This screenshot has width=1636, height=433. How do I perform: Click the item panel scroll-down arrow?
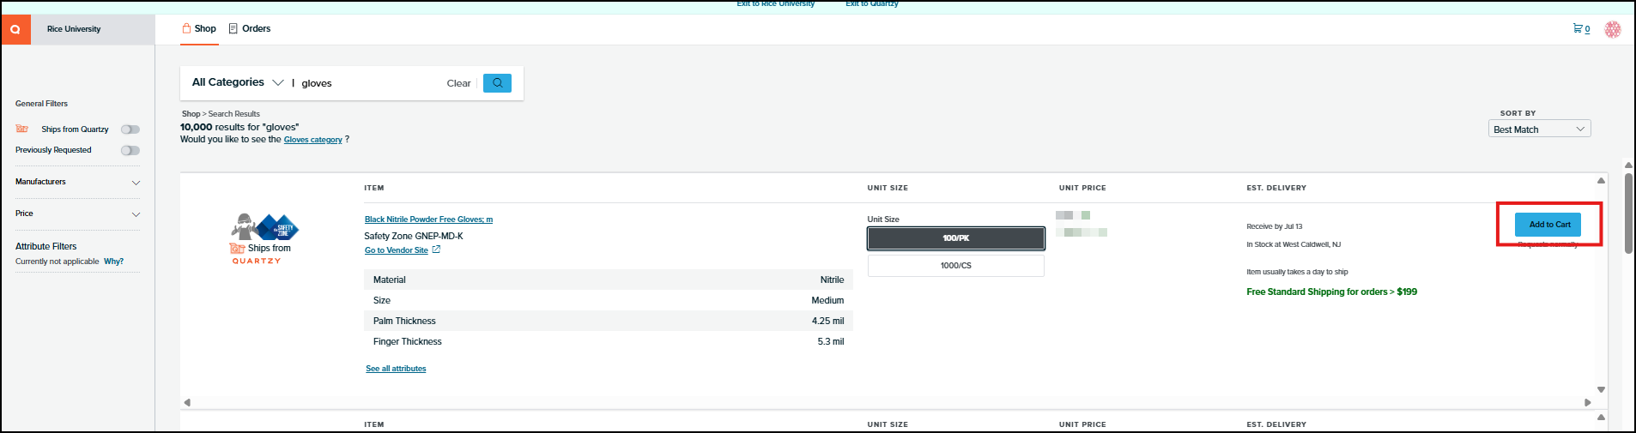[x=1601, y=389]
